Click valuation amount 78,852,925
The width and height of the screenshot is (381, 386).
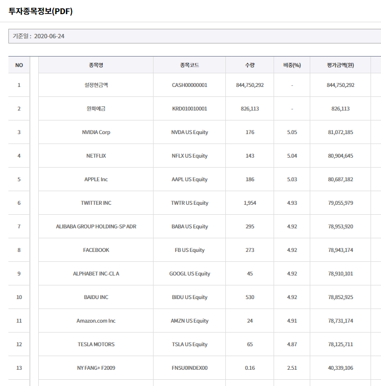(340, 297)
